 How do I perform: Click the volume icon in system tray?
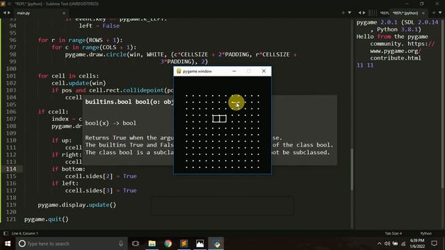[387, 244]
